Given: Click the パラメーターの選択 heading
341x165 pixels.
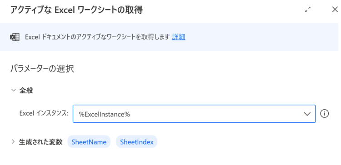Looking at the screenshot, I should [x=42, y=69].
